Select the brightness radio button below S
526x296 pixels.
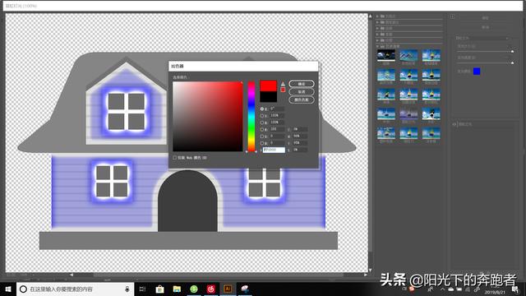(262, 123)
